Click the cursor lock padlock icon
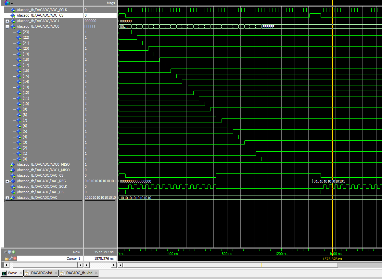The image size is (382, 279). (6, 259)
